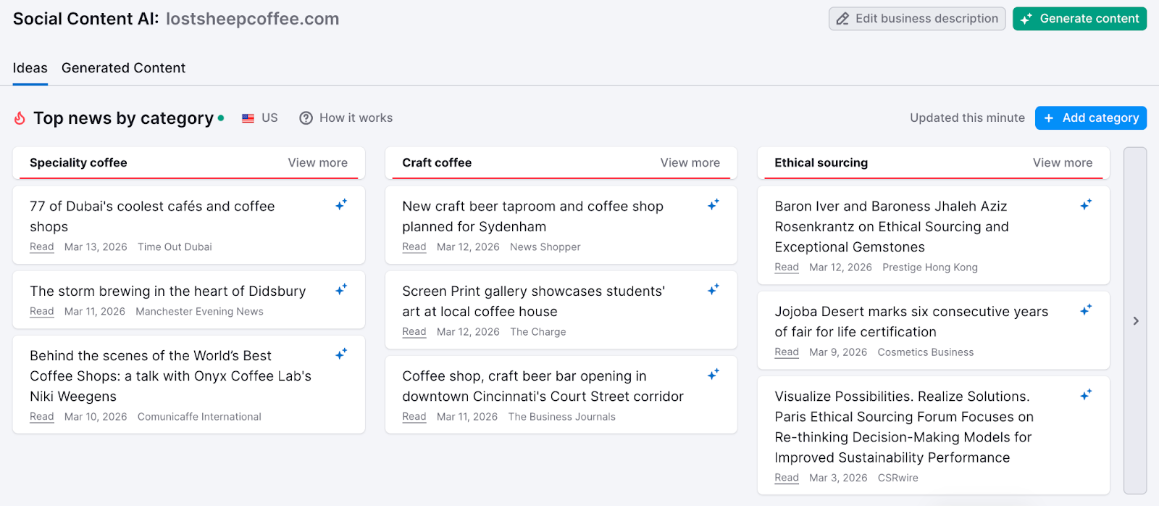Read the CSRwire sustainability article
This screenshot has height=506, width=1159.
(x=787, y=478)
